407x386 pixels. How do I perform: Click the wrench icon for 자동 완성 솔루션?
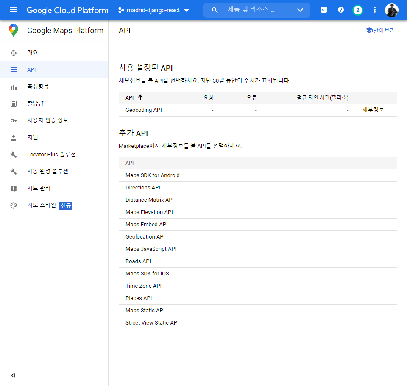14,172
